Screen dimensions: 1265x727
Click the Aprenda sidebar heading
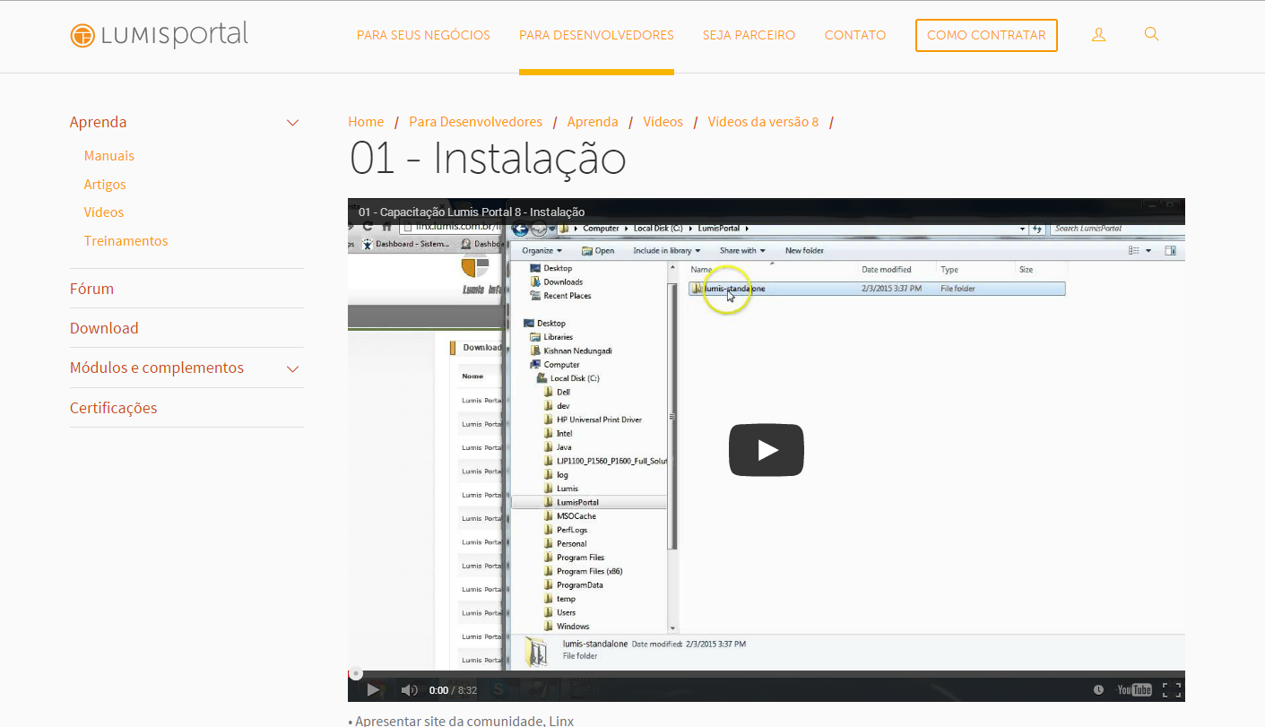(x=99, y=122)
